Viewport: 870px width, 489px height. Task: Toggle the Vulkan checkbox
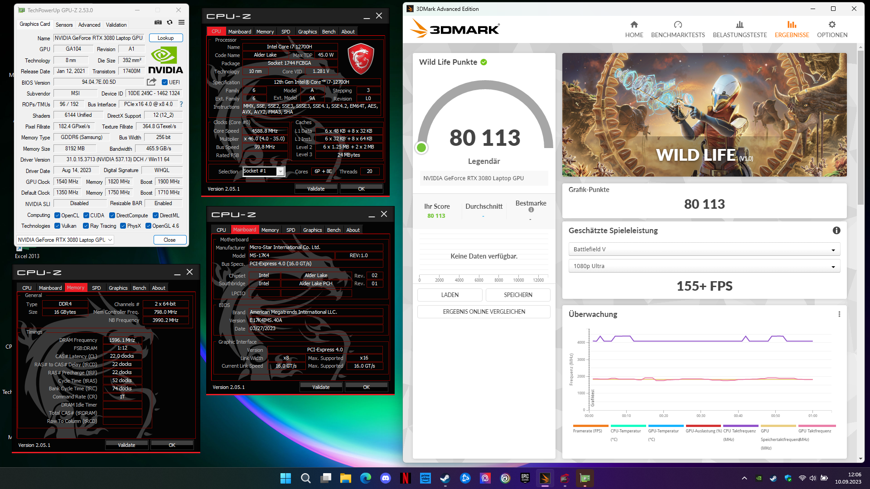(x=57, y=226)
